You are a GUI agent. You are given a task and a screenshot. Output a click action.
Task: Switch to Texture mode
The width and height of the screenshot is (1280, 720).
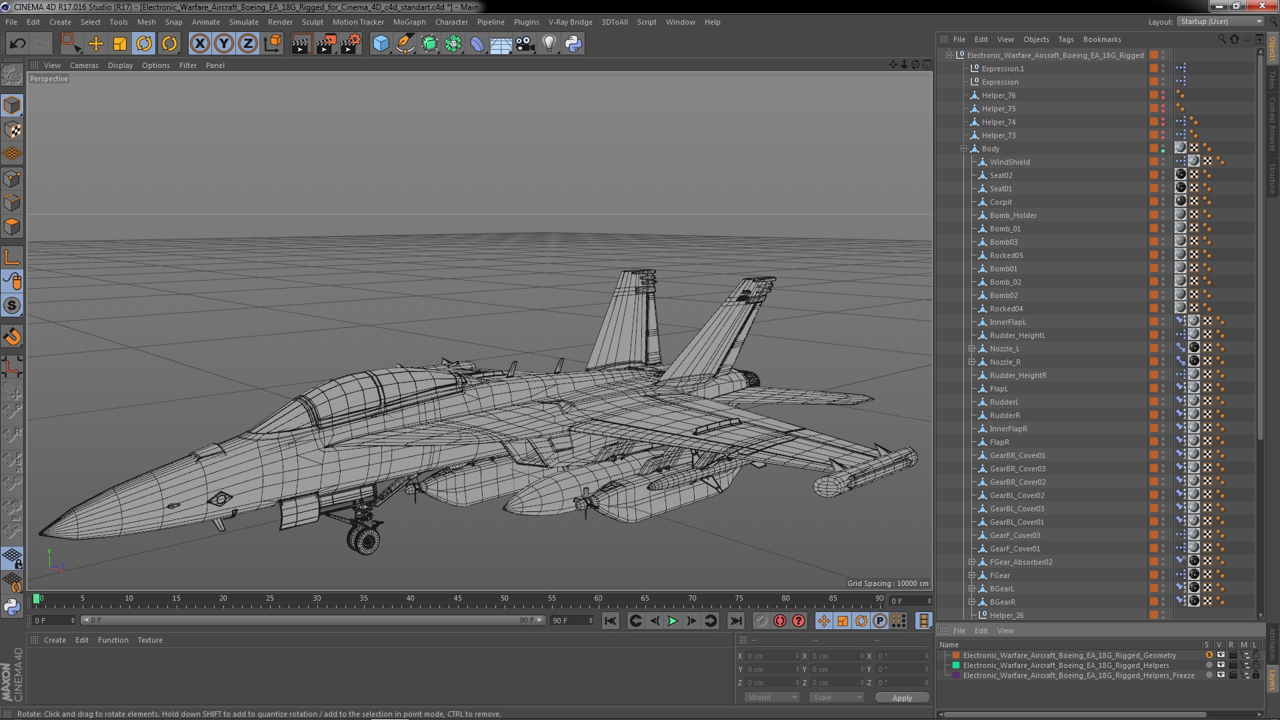pyautogui.click(x=12, y=130)
